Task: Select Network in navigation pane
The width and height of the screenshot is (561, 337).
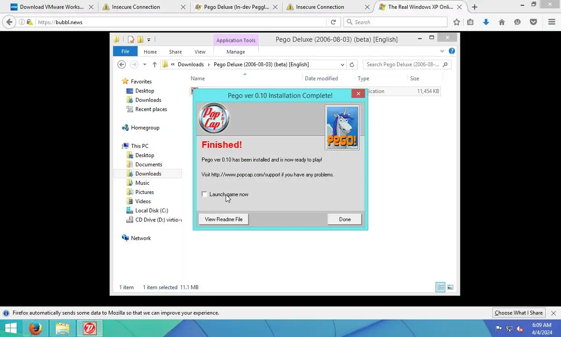Action: pyautogui.click(x=140, y=238)
